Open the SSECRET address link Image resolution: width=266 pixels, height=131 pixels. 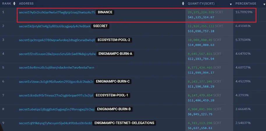pyautogui.click(x=54, y=26)
